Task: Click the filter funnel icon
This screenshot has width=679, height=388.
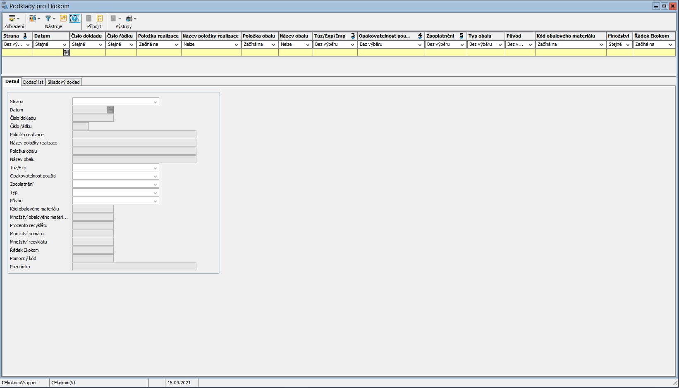Action: [48, 19]
